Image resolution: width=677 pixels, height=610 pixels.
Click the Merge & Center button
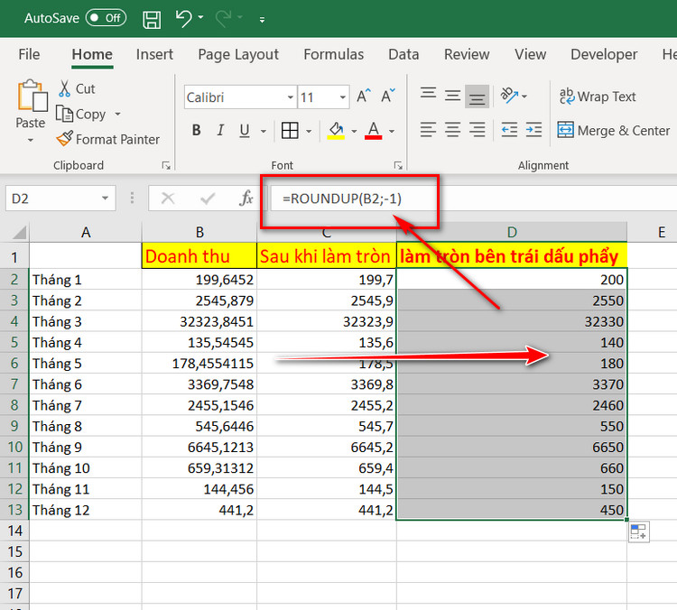pos(614,131)
